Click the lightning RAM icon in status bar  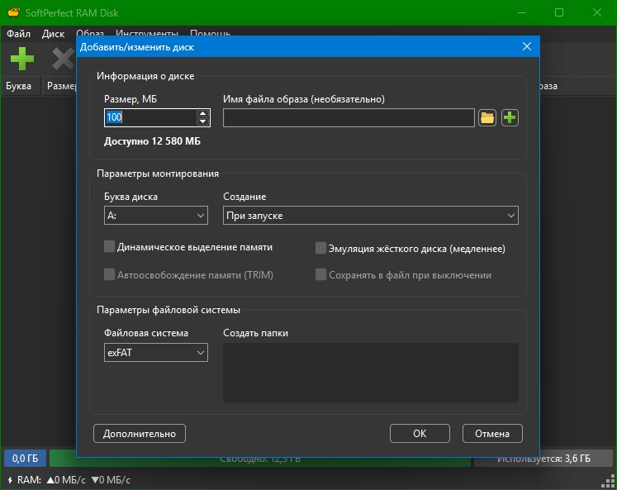[x=10, y=481]
